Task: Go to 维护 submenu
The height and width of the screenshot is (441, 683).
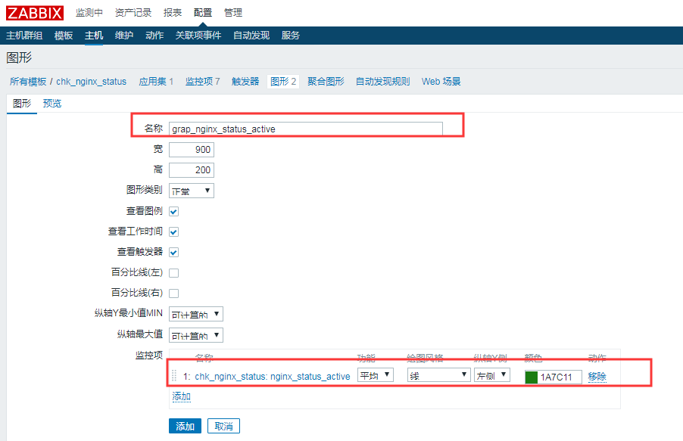Action: 124,36
